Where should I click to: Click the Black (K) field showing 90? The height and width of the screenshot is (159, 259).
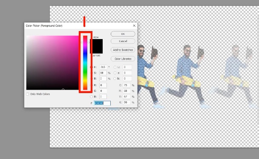(x=127, y=102)
